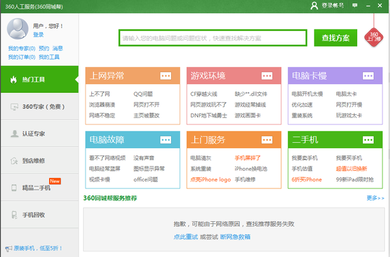Go to 到店维修 in the sidebar
The width and height of the screenshot is (390, 257).
[x=39, y=161]
